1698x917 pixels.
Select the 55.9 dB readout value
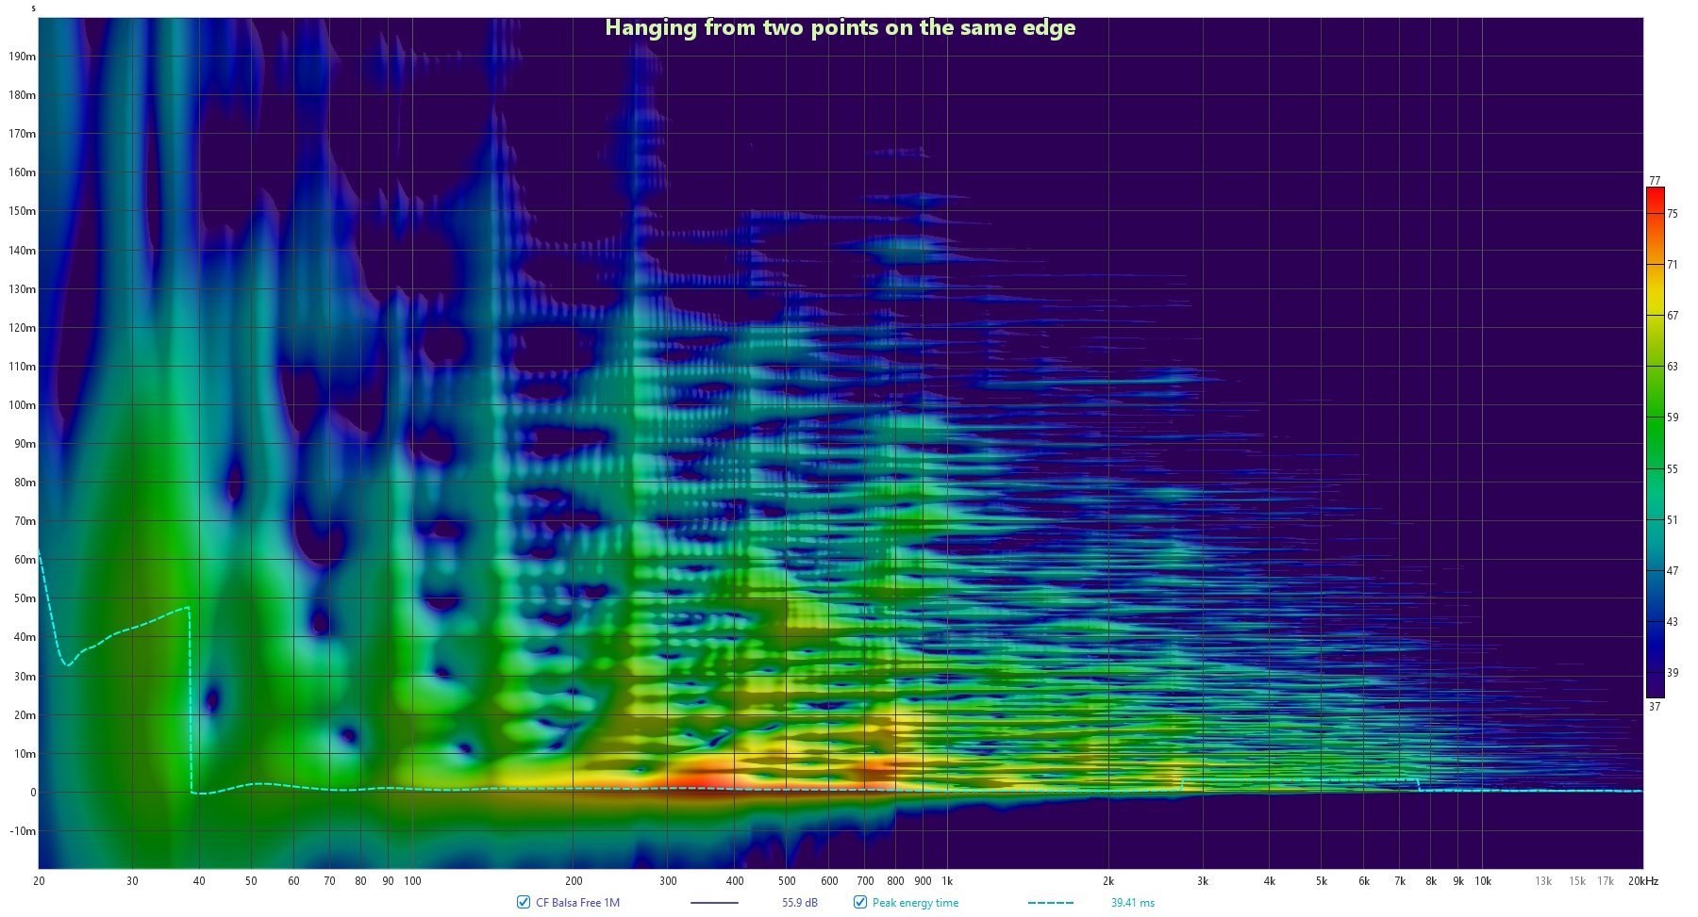click(x=799, y=903)
